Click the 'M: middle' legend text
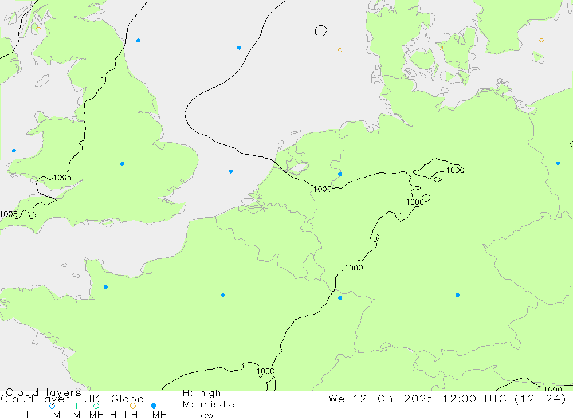Viewport: 573px width, 420px height. [x=209, y=405]
